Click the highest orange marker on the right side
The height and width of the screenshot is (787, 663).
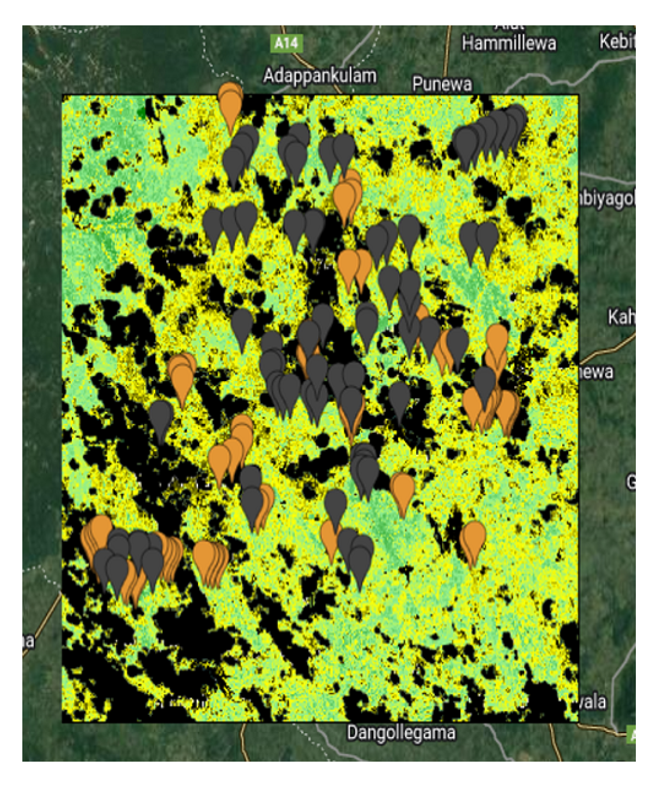click(x=497, y=341)
